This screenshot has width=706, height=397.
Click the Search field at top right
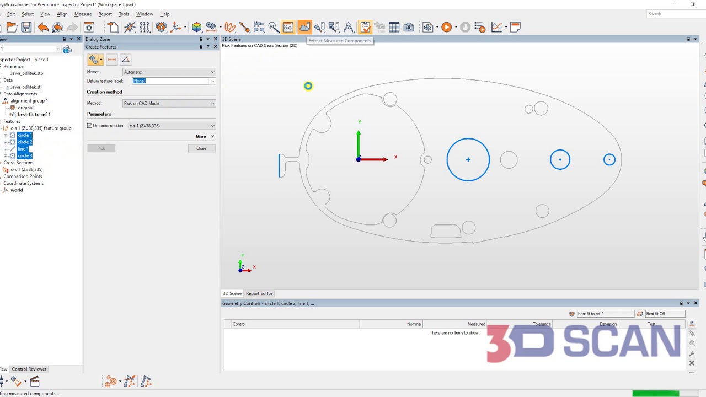(670, 14)
